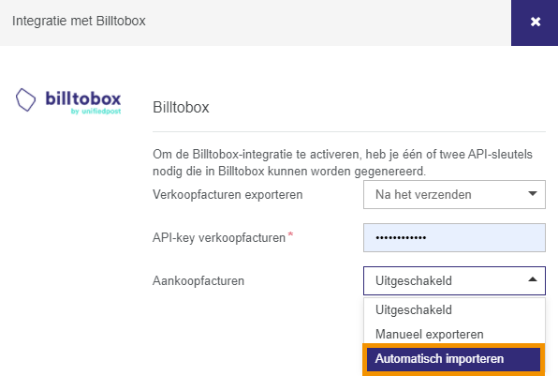The height and width of the screenshot is (376, 558).
Task: Click the API-key verkoopfacturen label
Action: click(x=219, y=238)
